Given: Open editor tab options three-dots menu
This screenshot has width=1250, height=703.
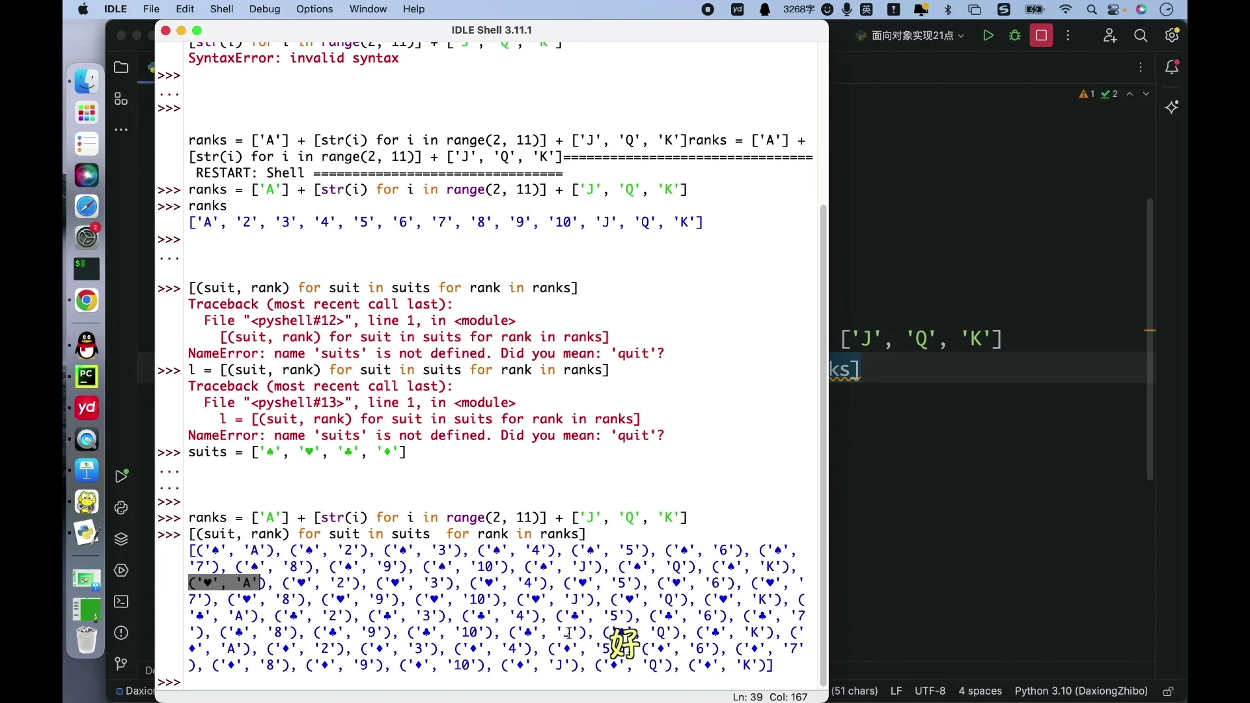Looking at the screenshot, I should point(1141,67).
